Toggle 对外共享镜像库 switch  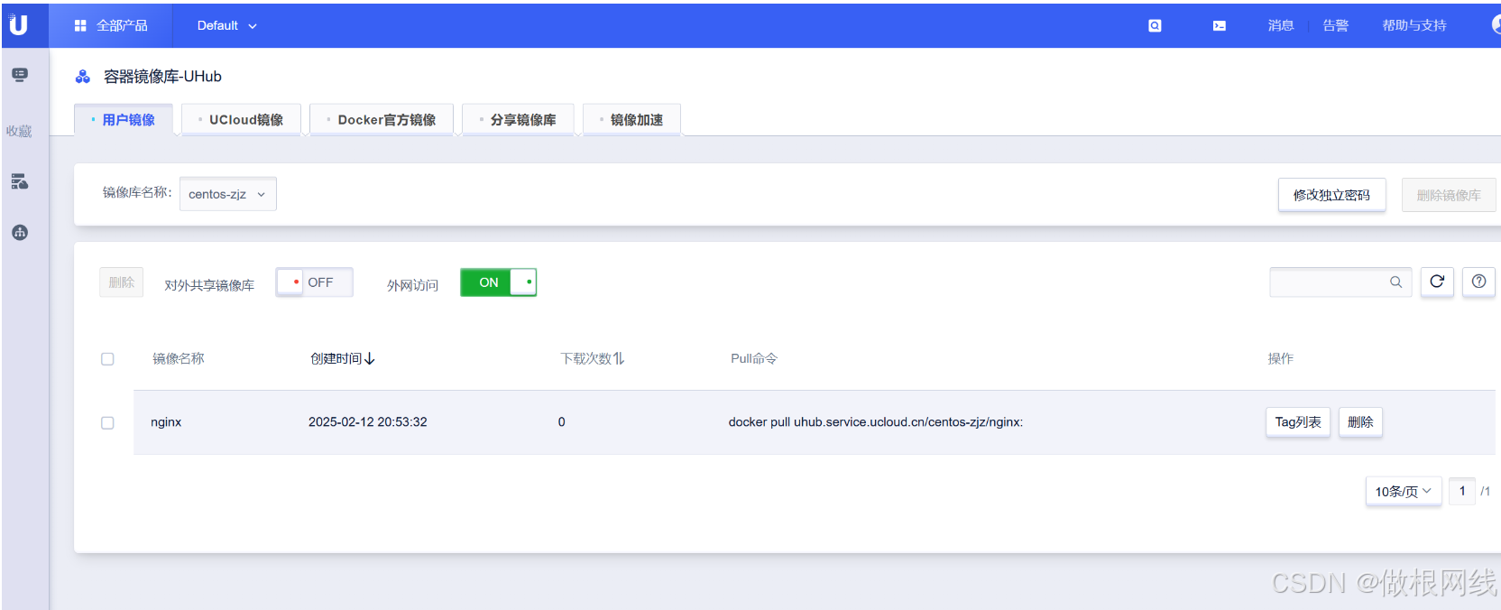[314, 282]
